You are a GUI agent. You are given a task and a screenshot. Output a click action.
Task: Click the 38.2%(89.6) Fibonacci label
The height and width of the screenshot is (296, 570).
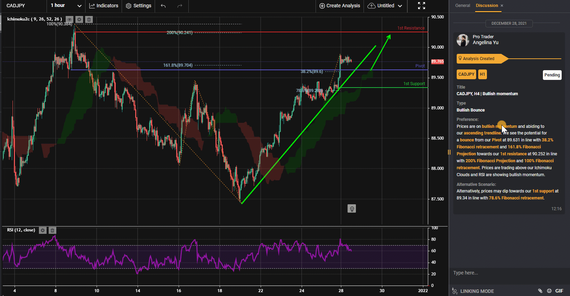312,72
